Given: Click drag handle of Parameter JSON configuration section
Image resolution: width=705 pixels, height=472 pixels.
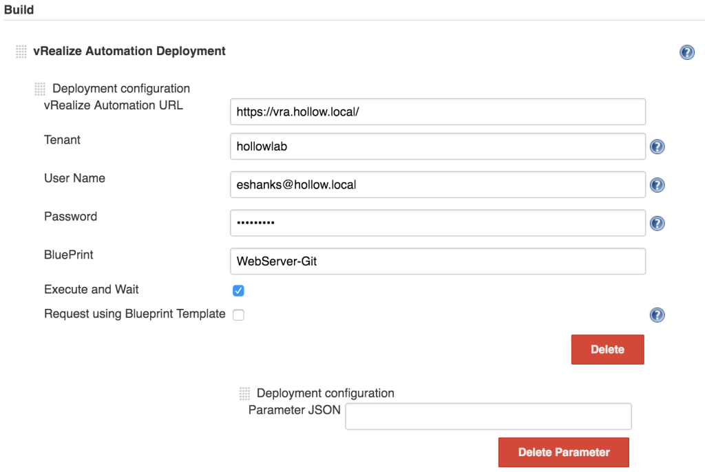Looking at the screenshot, I should tap(244, 394).
